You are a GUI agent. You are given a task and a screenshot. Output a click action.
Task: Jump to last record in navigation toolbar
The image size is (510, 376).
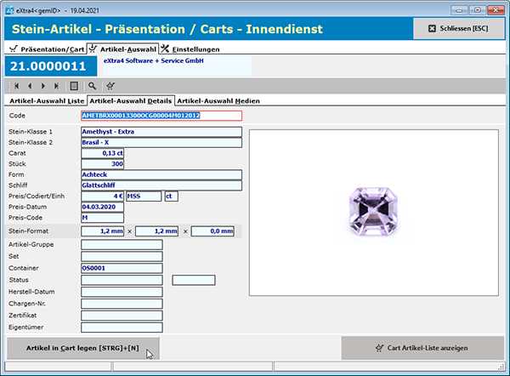click(x=57, y=86)
